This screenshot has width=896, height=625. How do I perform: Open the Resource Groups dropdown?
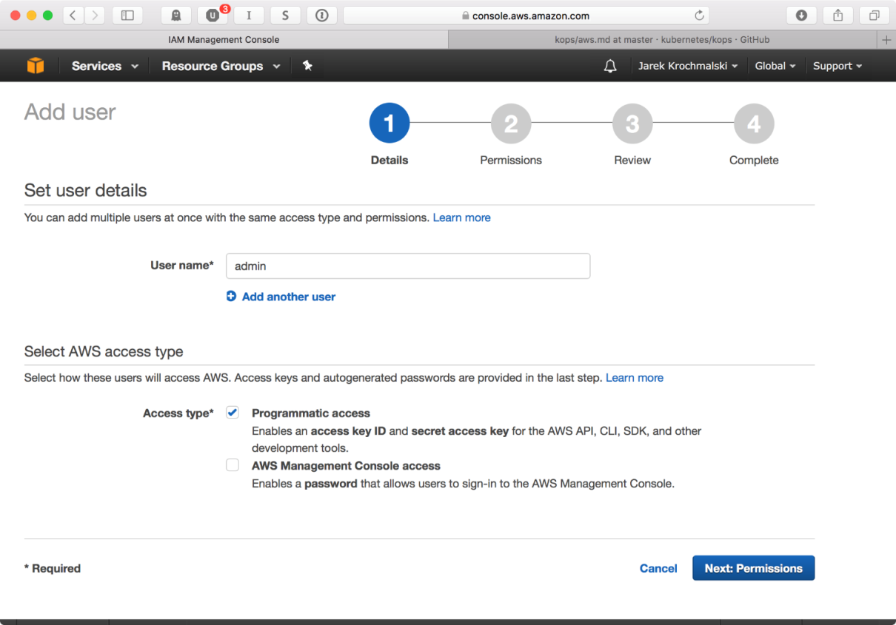[221, 66]
